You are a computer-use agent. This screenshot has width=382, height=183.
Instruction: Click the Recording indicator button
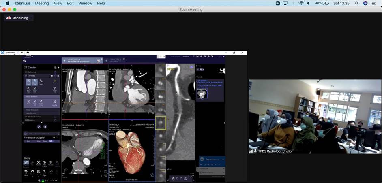tap(19, 18)
